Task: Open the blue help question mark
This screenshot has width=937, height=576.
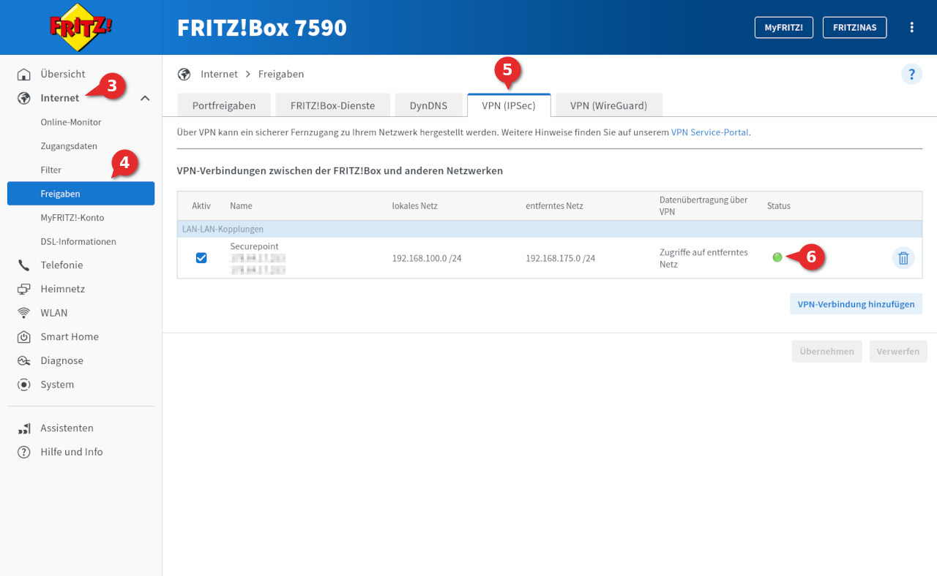Action: 911,74
